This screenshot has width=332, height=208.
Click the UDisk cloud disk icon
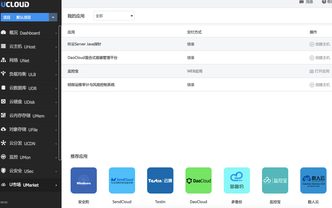tap(3, 102)
